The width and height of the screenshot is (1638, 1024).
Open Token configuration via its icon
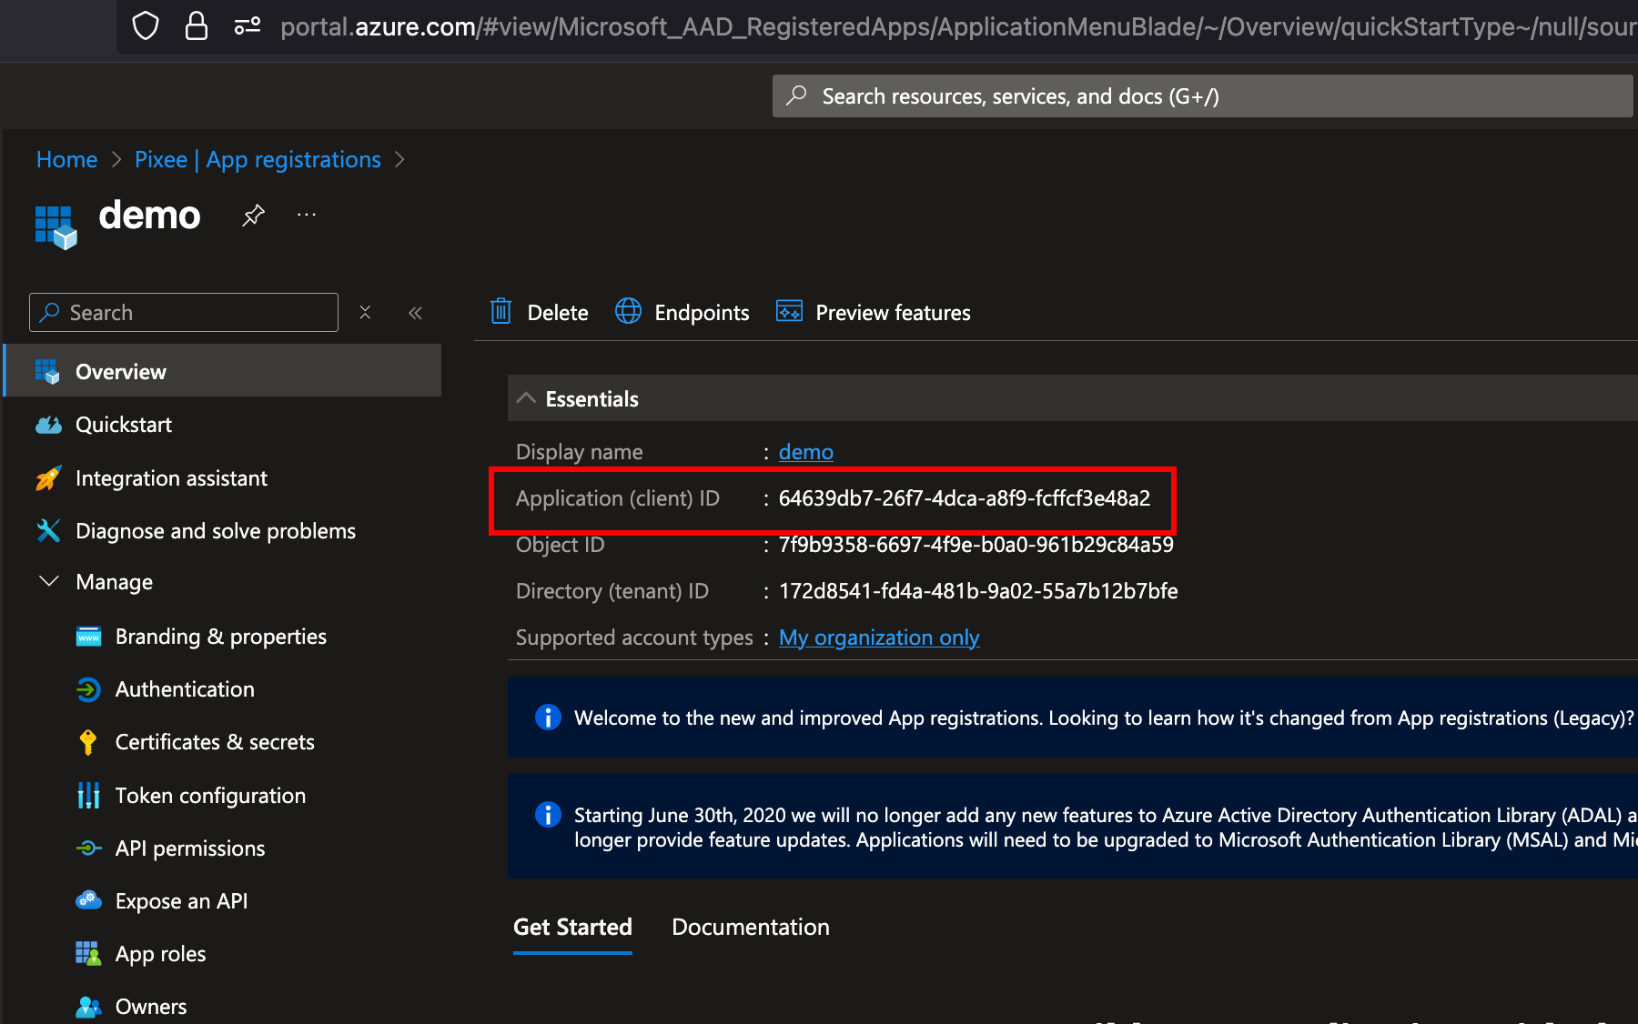tap(88, 795)
